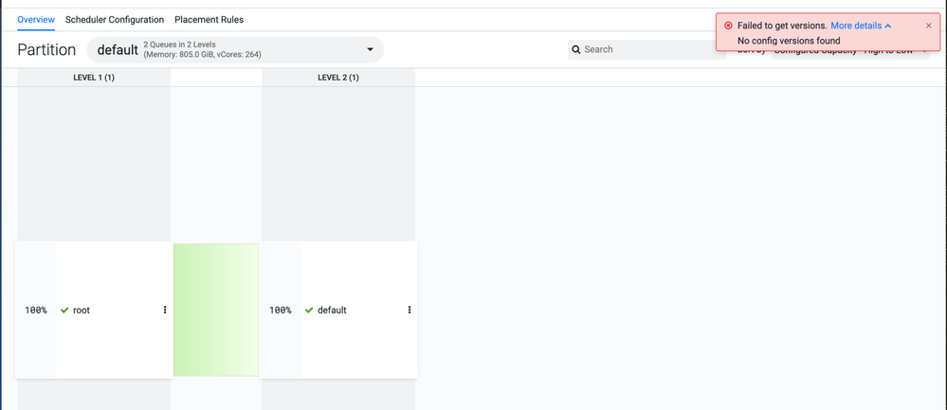Click the caret arrow in partition selector
The image size is (947, 410).
[371, 49]
